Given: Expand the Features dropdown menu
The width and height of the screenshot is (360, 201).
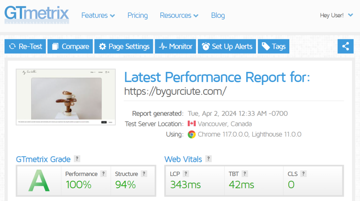Looking at the screenshot, I should [98, 15].
